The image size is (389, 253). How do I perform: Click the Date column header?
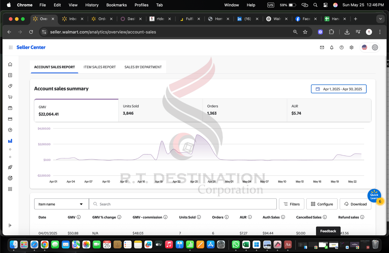click(42, 217)
